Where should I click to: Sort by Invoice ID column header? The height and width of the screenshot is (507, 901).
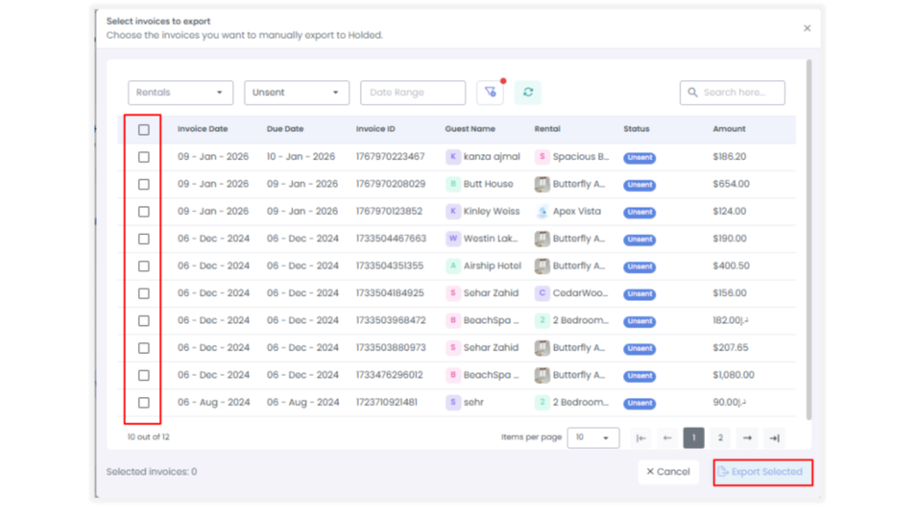[x=375, y=129]
